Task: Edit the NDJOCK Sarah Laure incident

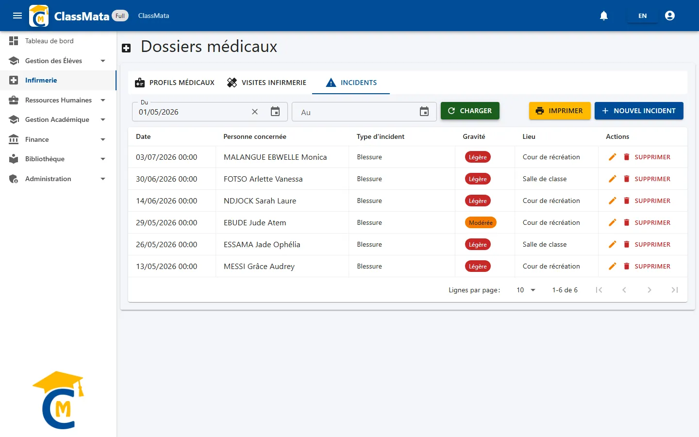Action: pyautogui.click(x=613, y=201)
